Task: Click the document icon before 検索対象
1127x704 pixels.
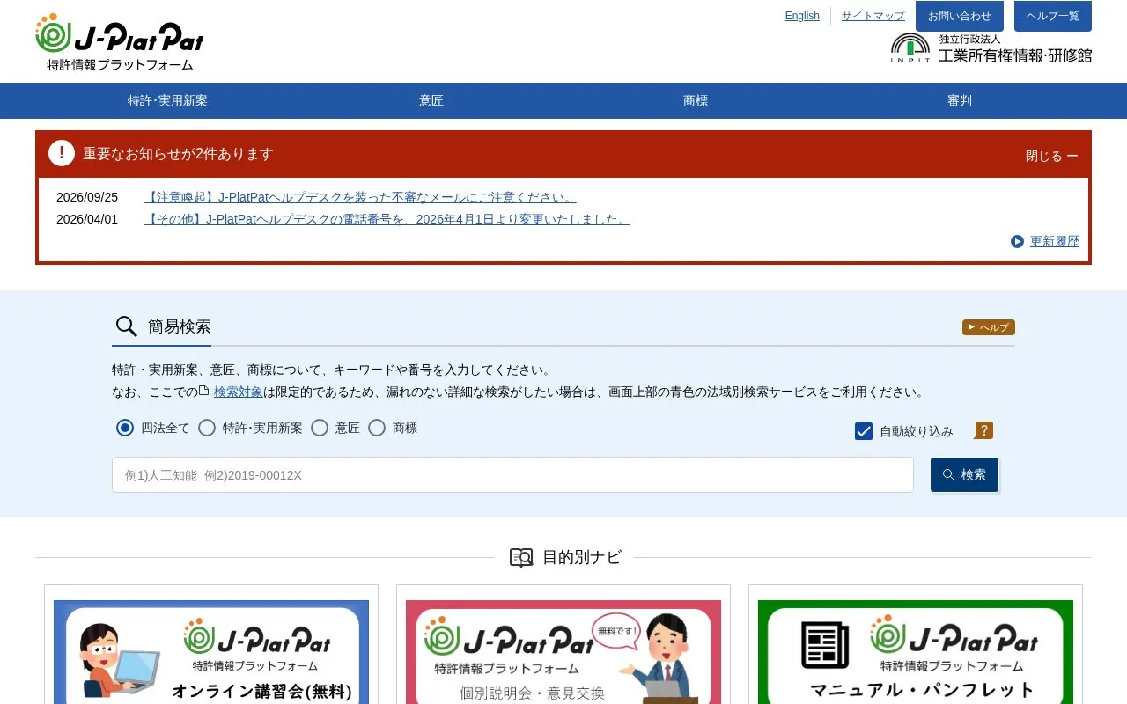Action: [x=204, y=391]
